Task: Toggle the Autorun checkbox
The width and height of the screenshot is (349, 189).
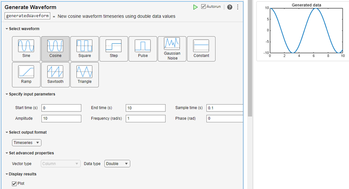Action: click(x=204, y=7)
